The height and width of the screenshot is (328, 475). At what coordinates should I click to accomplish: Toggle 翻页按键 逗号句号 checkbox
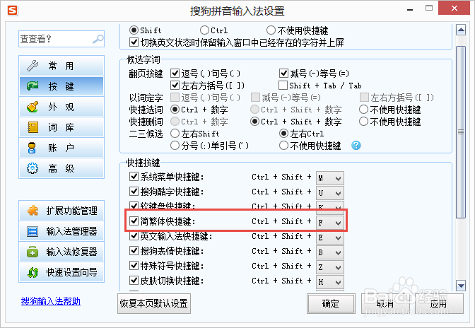175,74
